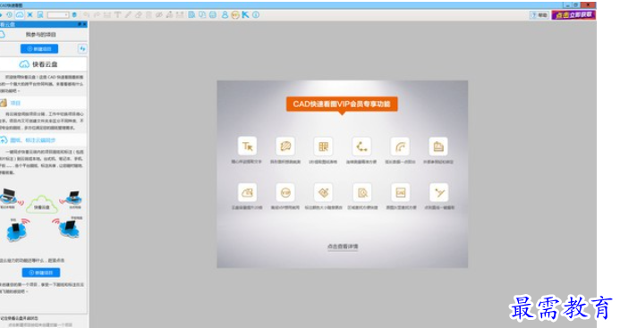The width and height of the screenshot is (620, 336).
Task: Select the line drawing pencil tool
Action: click(x=128, y=15)
